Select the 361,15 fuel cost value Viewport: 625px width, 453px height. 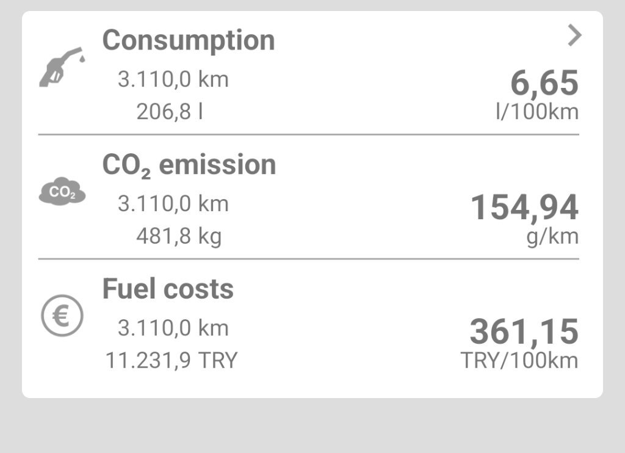524,332
